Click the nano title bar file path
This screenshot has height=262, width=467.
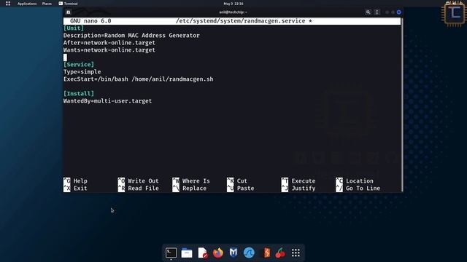pyautogui.click(x=241, y=21)
